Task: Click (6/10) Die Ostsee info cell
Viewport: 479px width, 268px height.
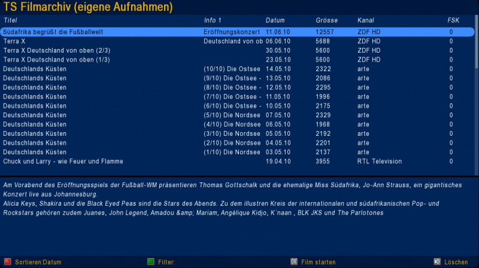Action: [x=232, y=106]
